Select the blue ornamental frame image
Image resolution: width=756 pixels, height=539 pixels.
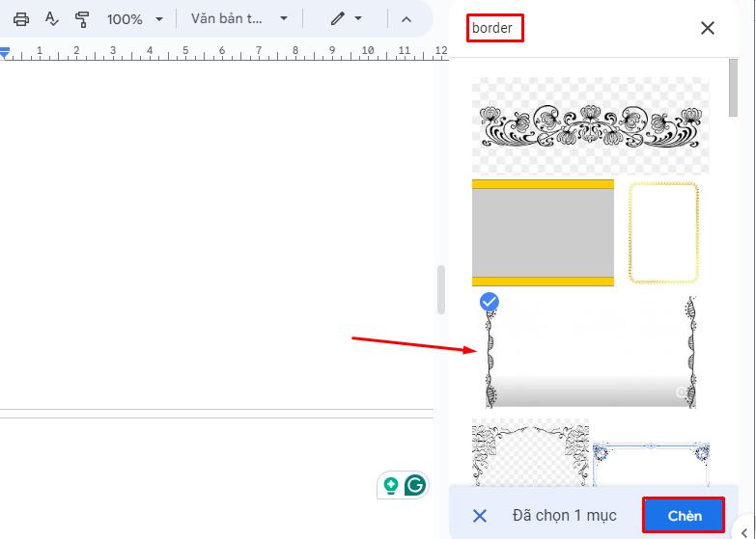click(x=651, y=464)
